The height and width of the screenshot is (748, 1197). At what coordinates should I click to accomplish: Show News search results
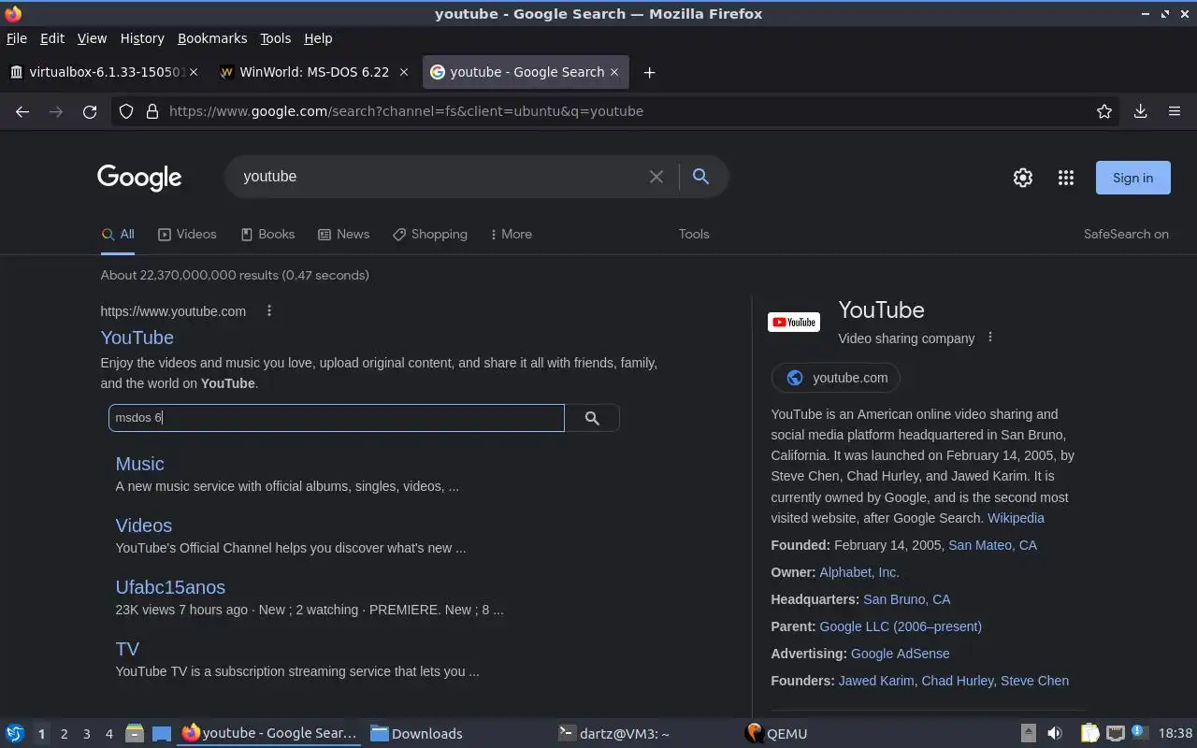pos(343,235)
